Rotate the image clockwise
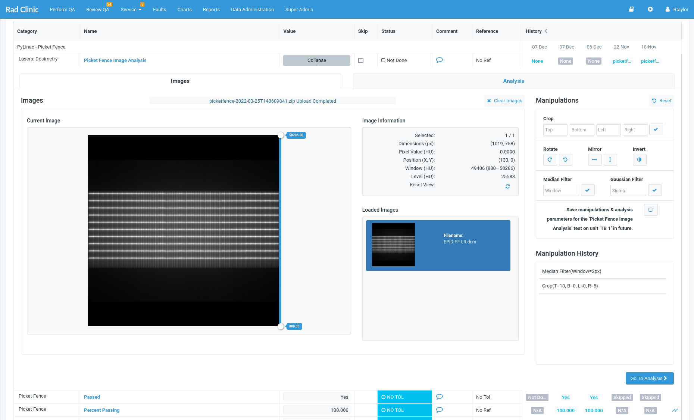This screenshot has height=420, width=694. tap(550, 160)
